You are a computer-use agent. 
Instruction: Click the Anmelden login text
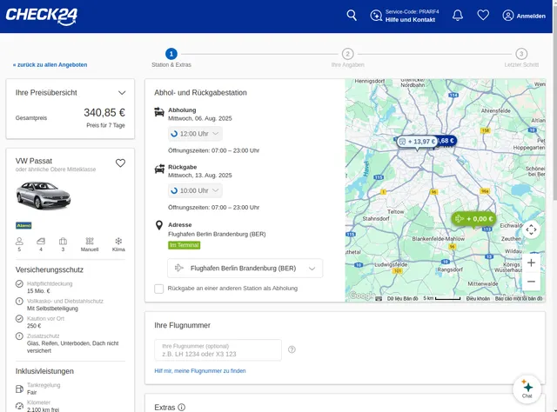pyautogui.click(x=531, y=16)
